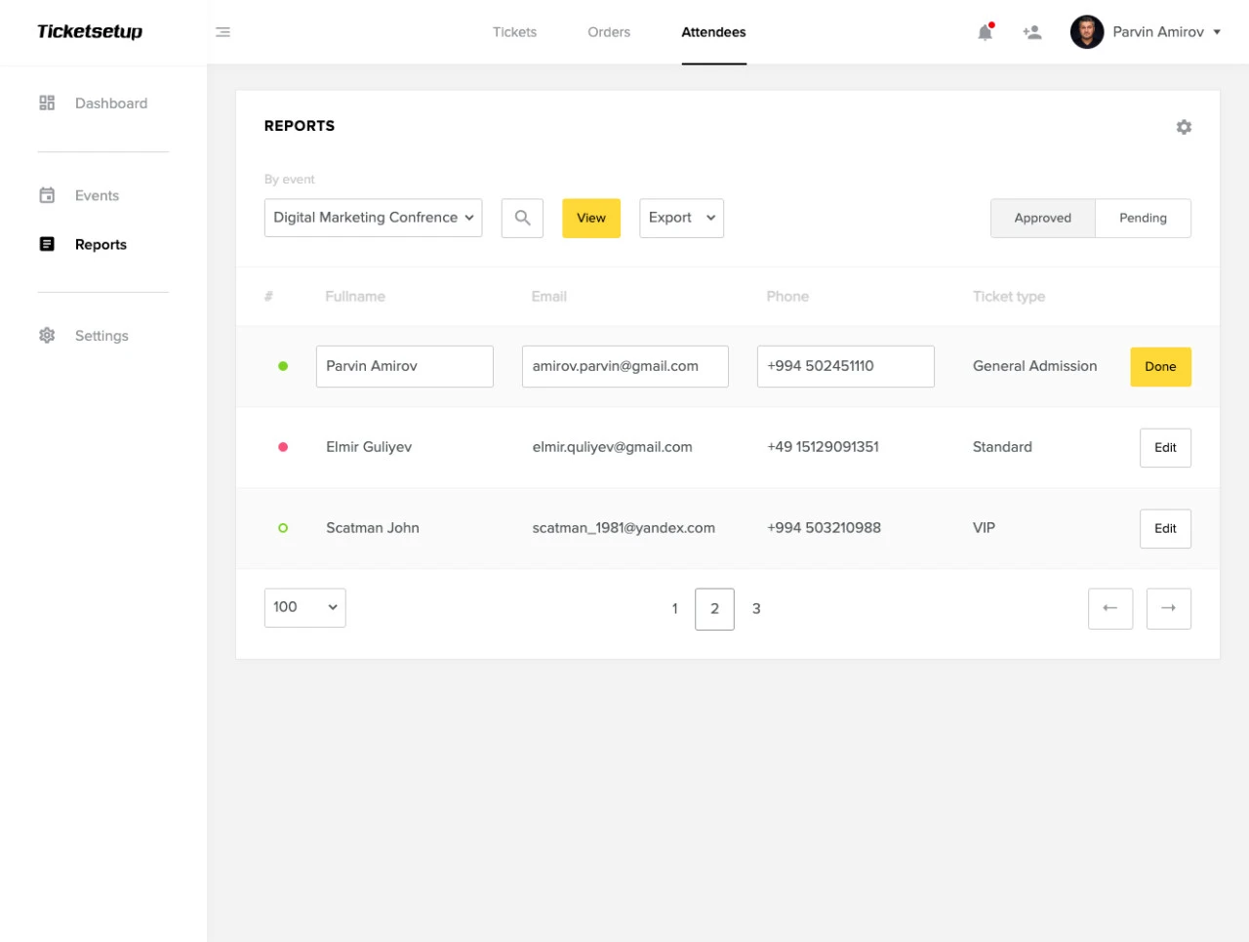This screenshot has width=1249, height=942.
Task: Open the Digital Marketing Confrence event dropdown
Action: click(373, 218)
